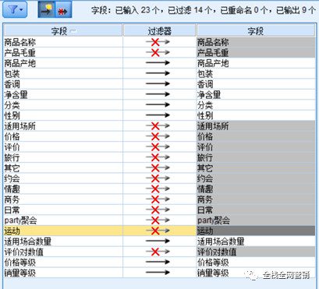Select input field 性别 in left column
This screenshot has width=319, height=289.
tap(62, 115)
